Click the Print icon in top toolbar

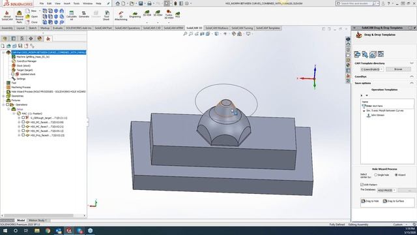pyautogui.click(x=149, y=3)
